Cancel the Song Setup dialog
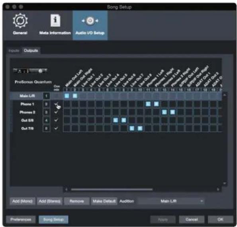 (x=192, y=219)
